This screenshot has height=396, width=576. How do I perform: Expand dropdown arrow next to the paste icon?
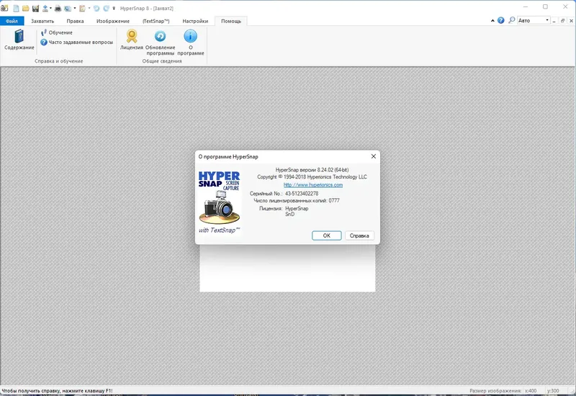89,8
